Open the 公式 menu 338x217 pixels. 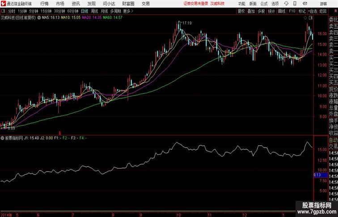point(264,4)
